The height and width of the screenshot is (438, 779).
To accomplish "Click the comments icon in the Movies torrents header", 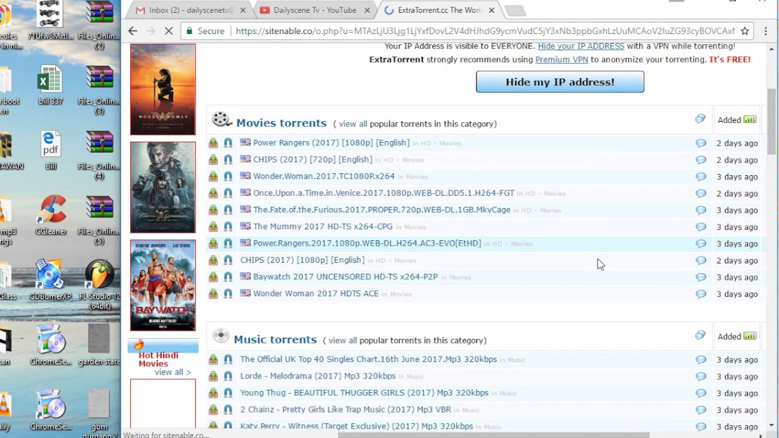I will tap(700, 119).
